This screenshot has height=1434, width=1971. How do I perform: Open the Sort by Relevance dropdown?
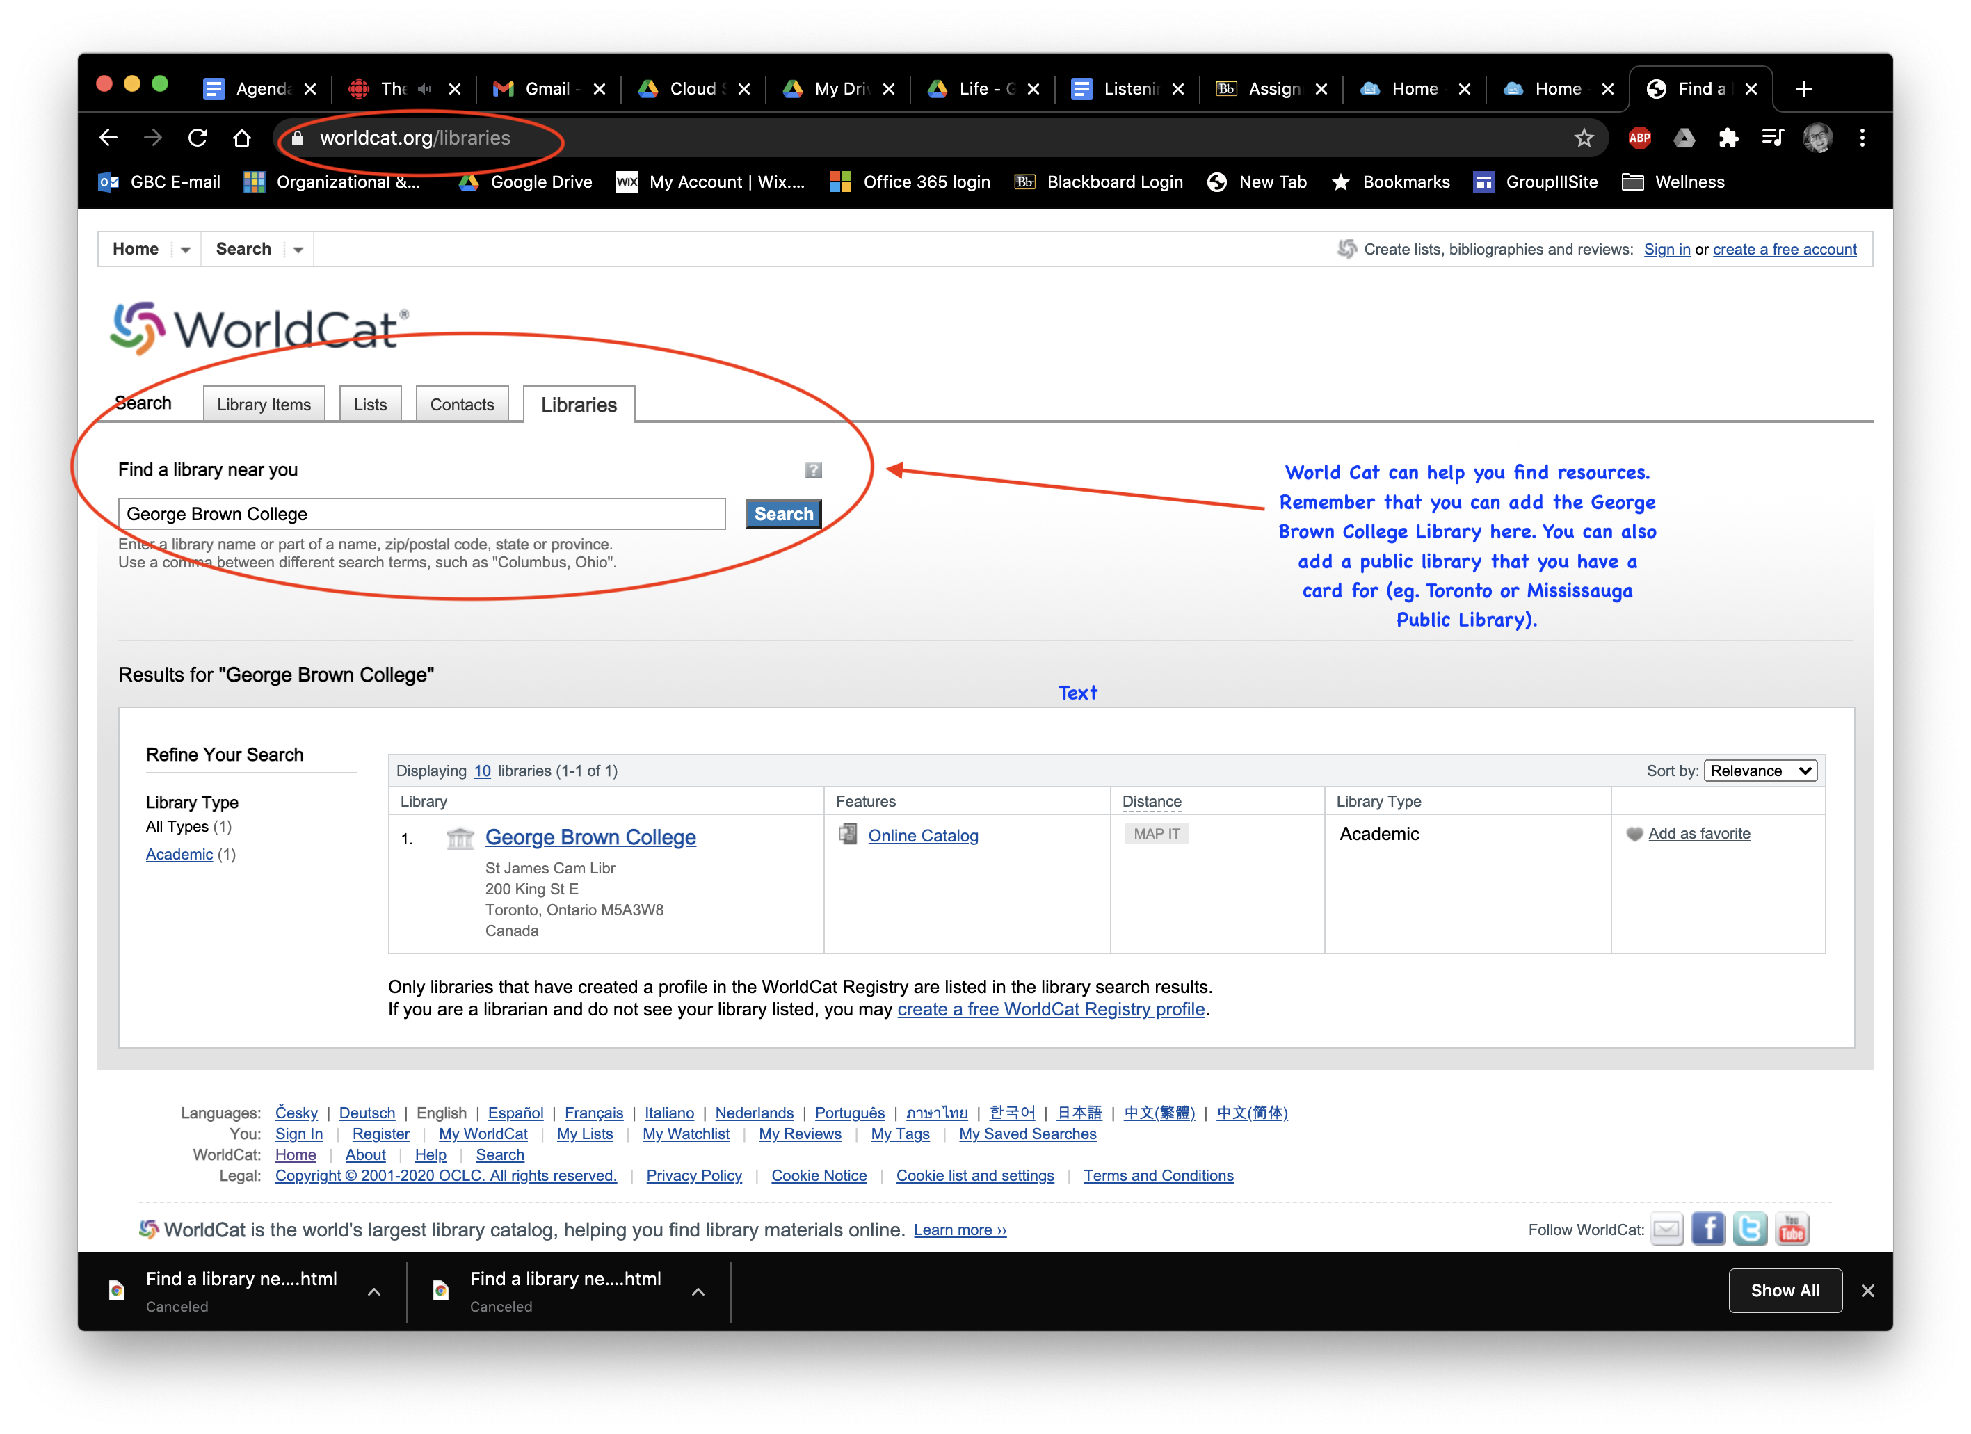pyautogui.click(x=1761, y=771)
